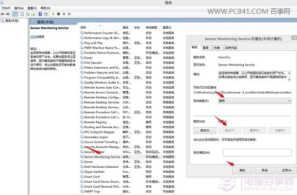Click the Export List toolbar icon

pyautogui.click(x=33, y=14)
